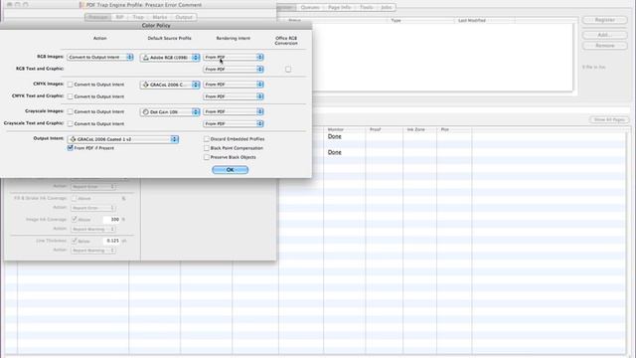Viewport: 636px width, 358px height.
Task: Open the Dot Gain 10% source profile dropdown
Action: click(x=170, y=112)
